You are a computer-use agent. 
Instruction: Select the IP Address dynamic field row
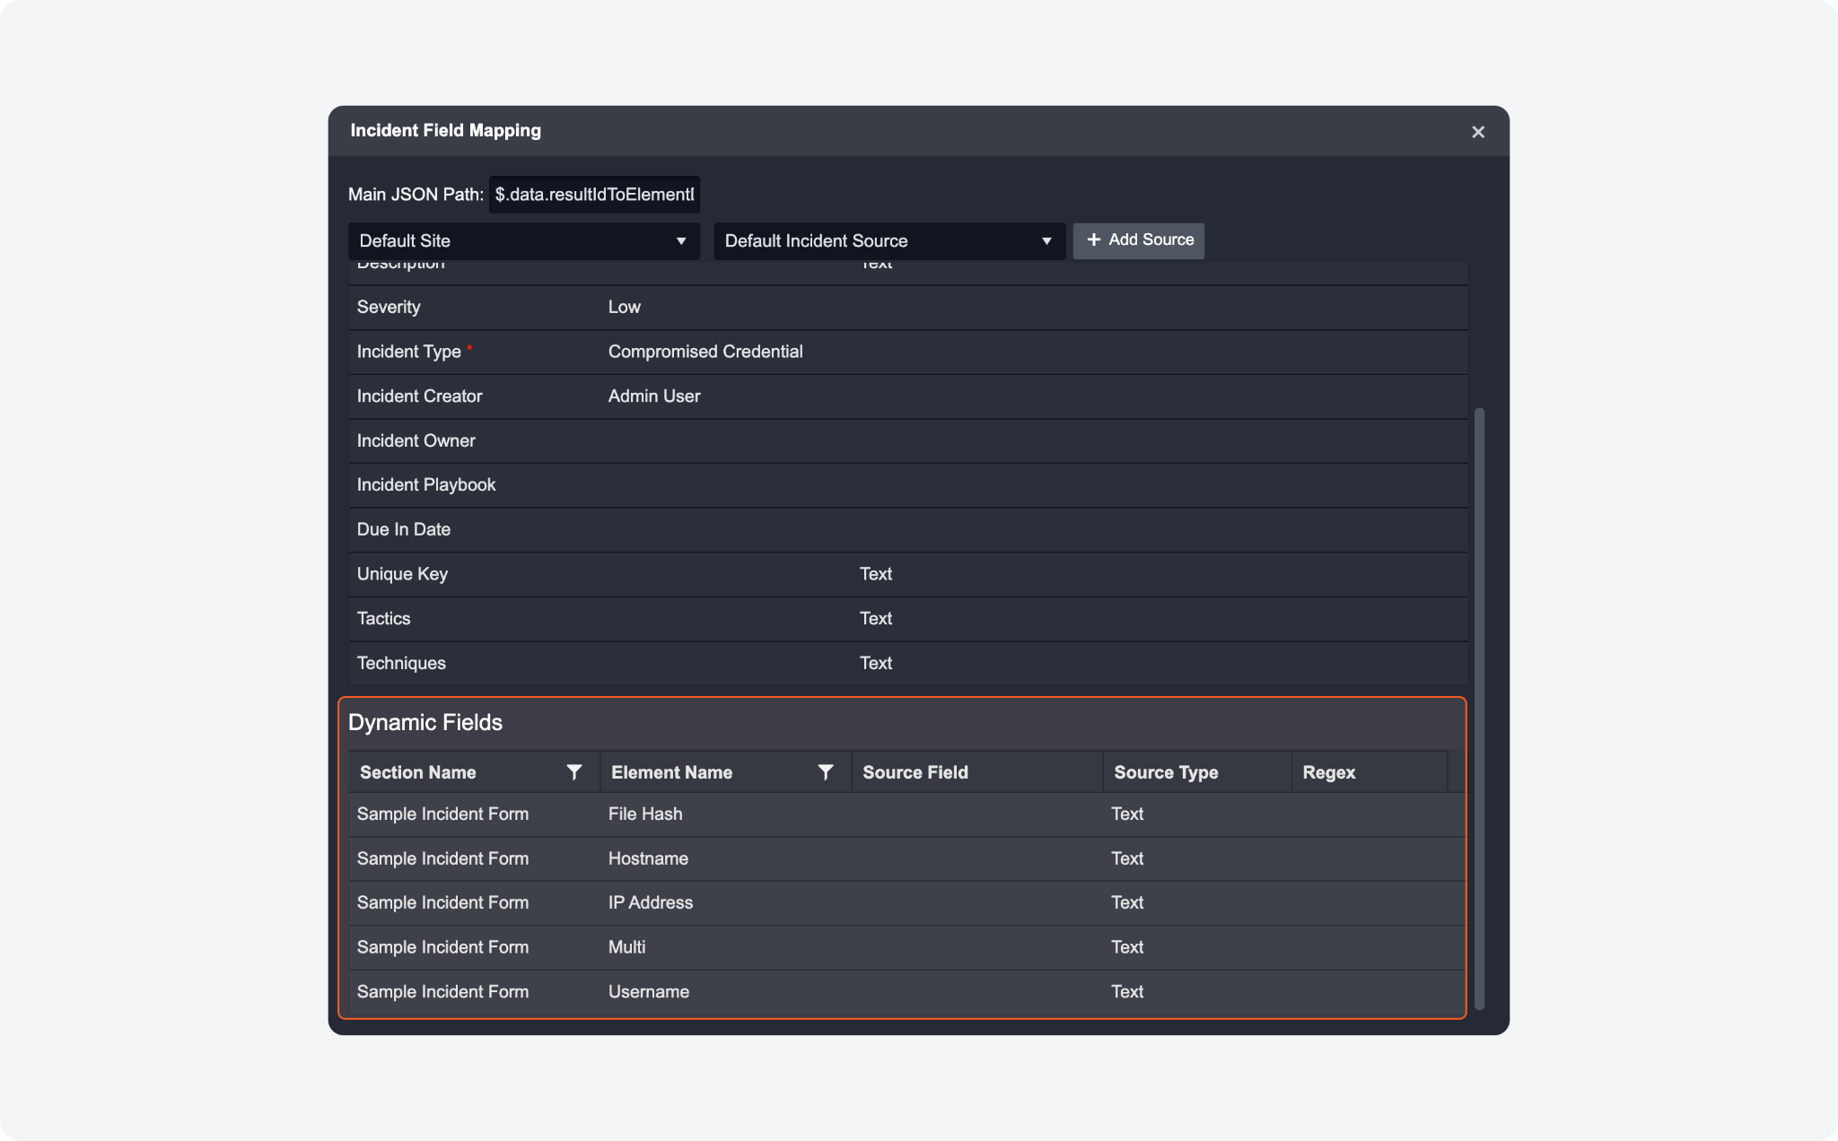[x=651, y=903]
